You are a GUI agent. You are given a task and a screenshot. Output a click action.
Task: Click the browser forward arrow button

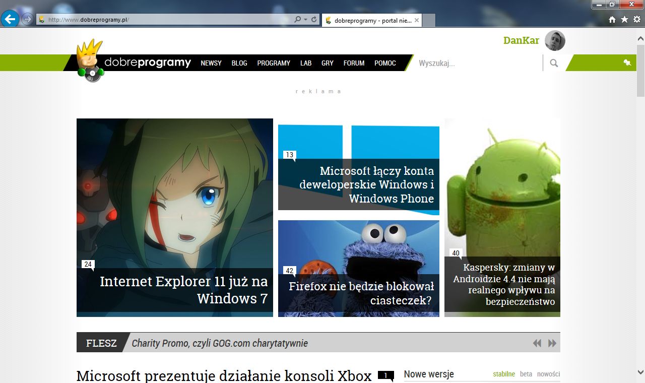pyautogui.click(x=27, y=20)
